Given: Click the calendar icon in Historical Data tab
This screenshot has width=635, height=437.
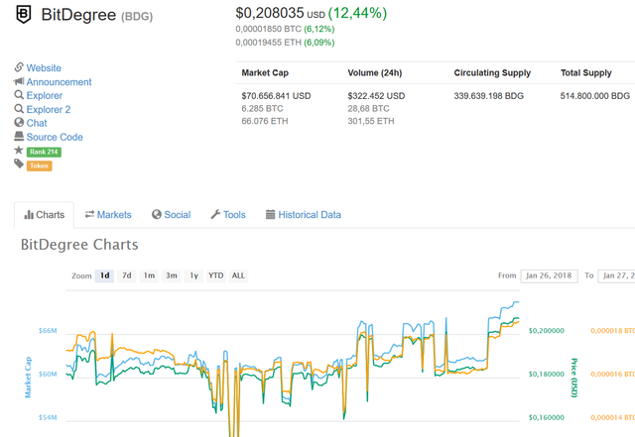Looking at the screenshot, I should click(270, 214).
